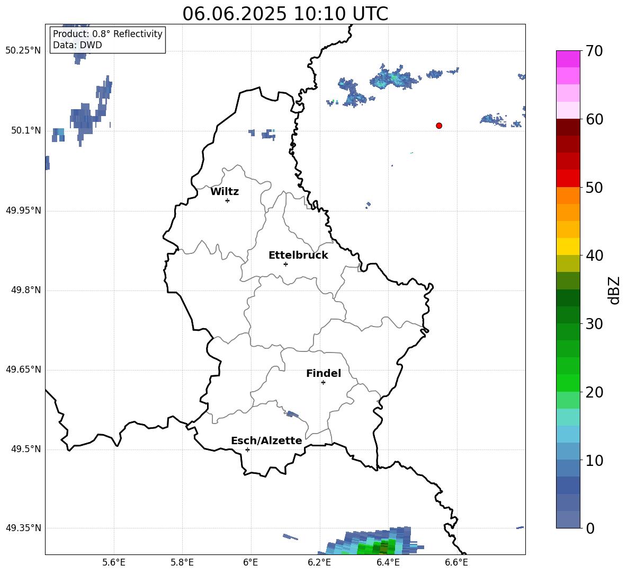Screen dimensions: 627x573
Task: Click the magenta top colorbar segment
Action: click(568, 59)
